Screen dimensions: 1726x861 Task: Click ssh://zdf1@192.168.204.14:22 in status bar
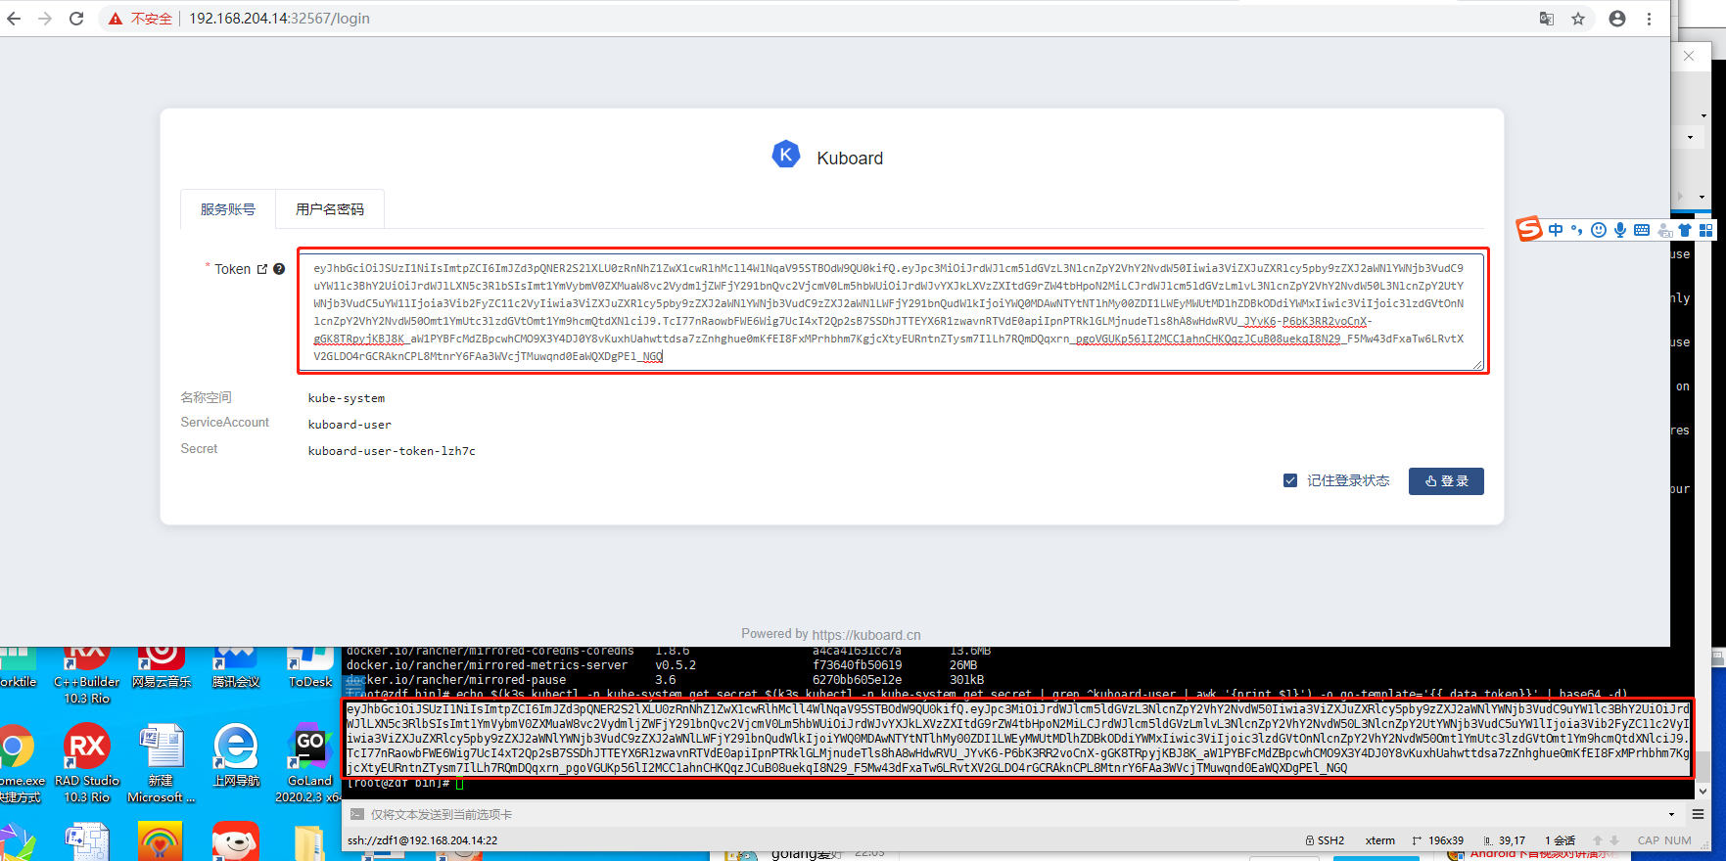422,840
